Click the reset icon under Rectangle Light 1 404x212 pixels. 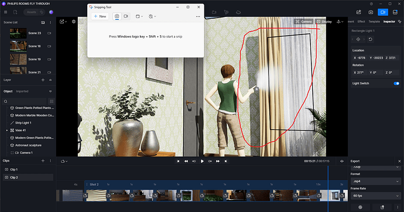coord(370,39)
